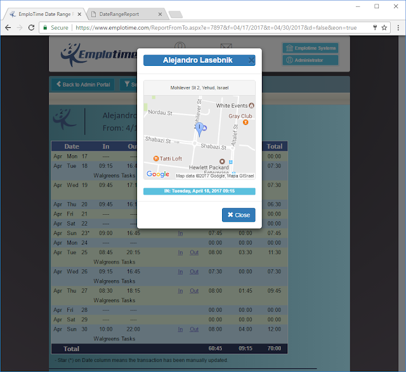Click the IN: Tuesday, April 18, 2017 bar

(x=199, y=191)
